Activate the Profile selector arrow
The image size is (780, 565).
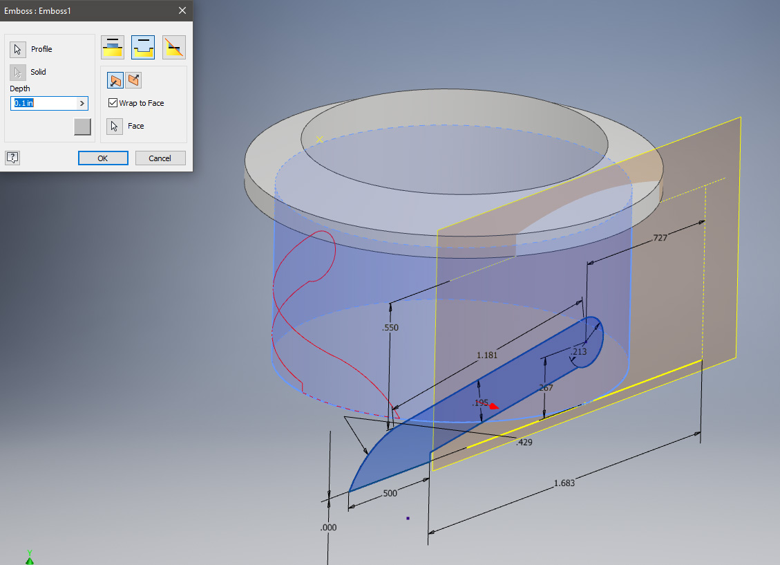click(x=17, y=49)
